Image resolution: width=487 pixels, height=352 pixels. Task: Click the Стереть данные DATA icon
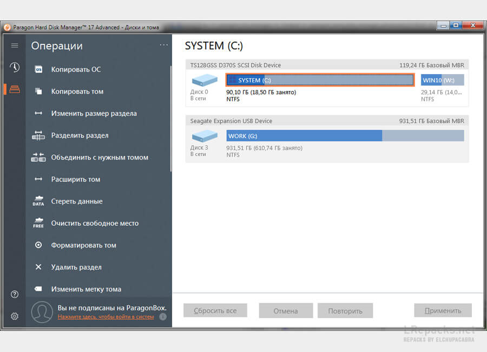click(38, 201)
